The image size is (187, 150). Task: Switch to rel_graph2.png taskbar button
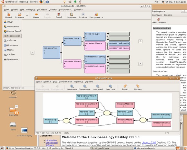click(x=112, y=148)
